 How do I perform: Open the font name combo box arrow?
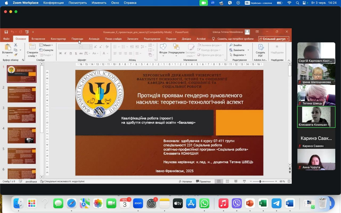click(x=80, y=47)
